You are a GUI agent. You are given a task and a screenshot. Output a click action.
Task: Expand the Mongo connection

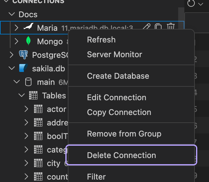16,41
